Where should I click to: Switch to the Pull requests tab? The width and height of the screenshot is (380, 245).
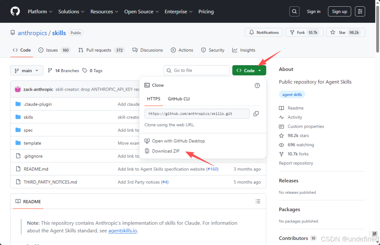click(x=101, y=50)
